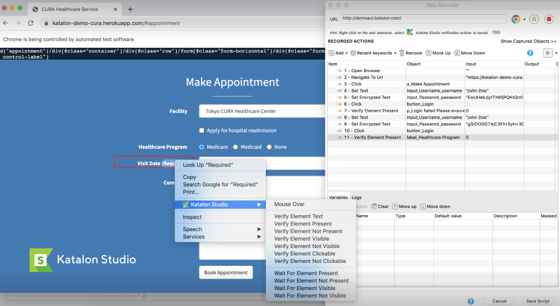Screen dimensions: 560x306
Task: Select row 6 - Click button_Login
Action: click(441, 104)
